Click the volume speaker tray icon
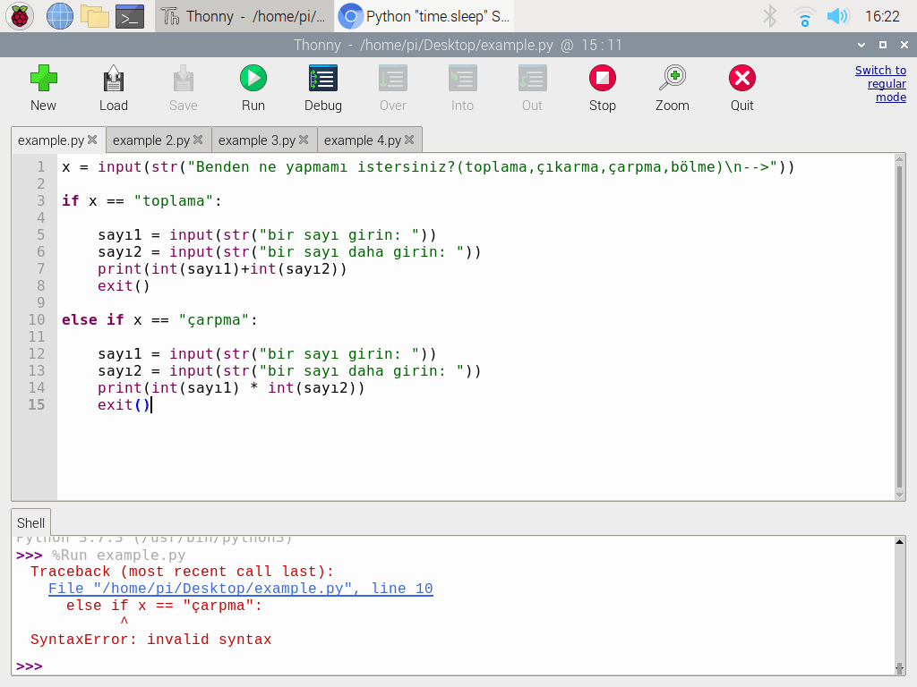 (837, 16)
